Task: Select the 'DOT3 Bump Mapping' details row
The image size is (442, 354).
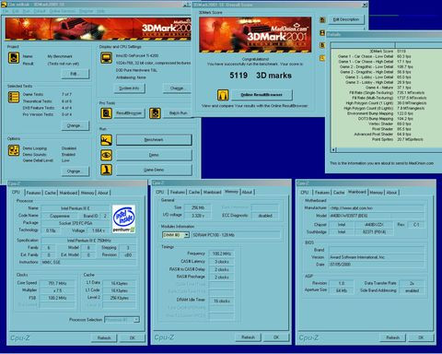Action: point(388,119)
